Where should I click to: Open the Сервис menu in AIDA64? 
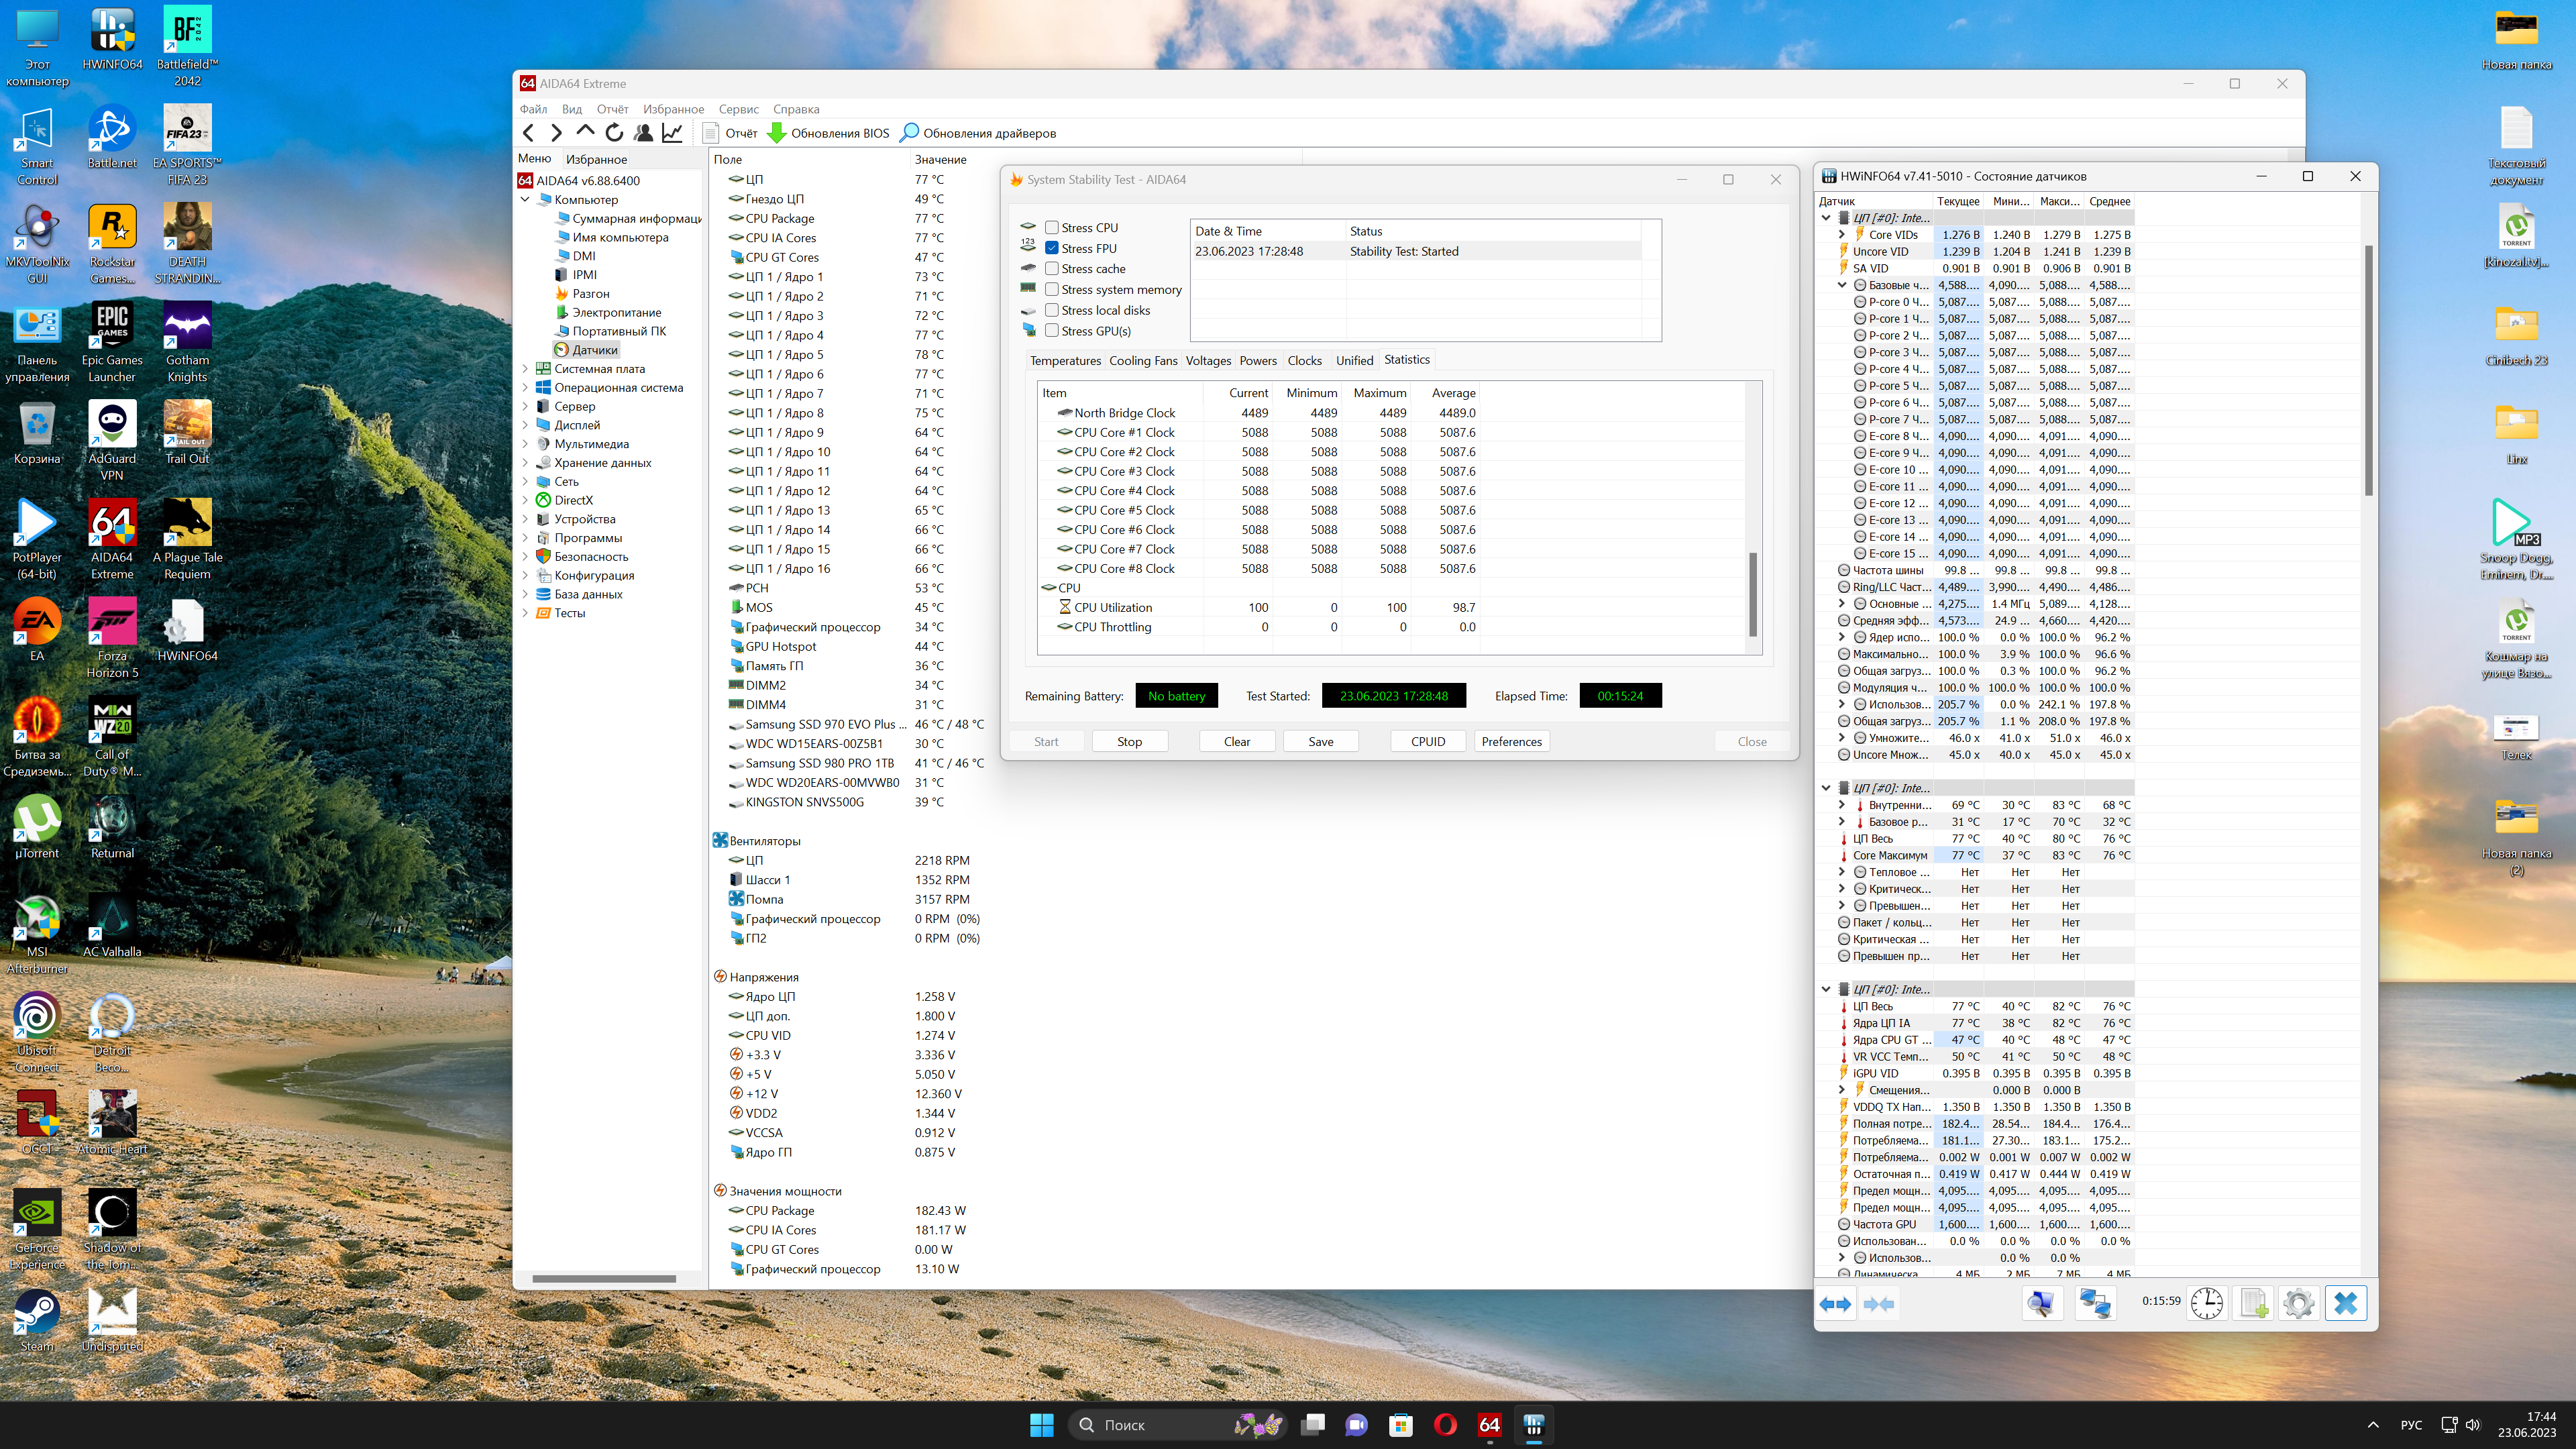[x=738, y=109]
